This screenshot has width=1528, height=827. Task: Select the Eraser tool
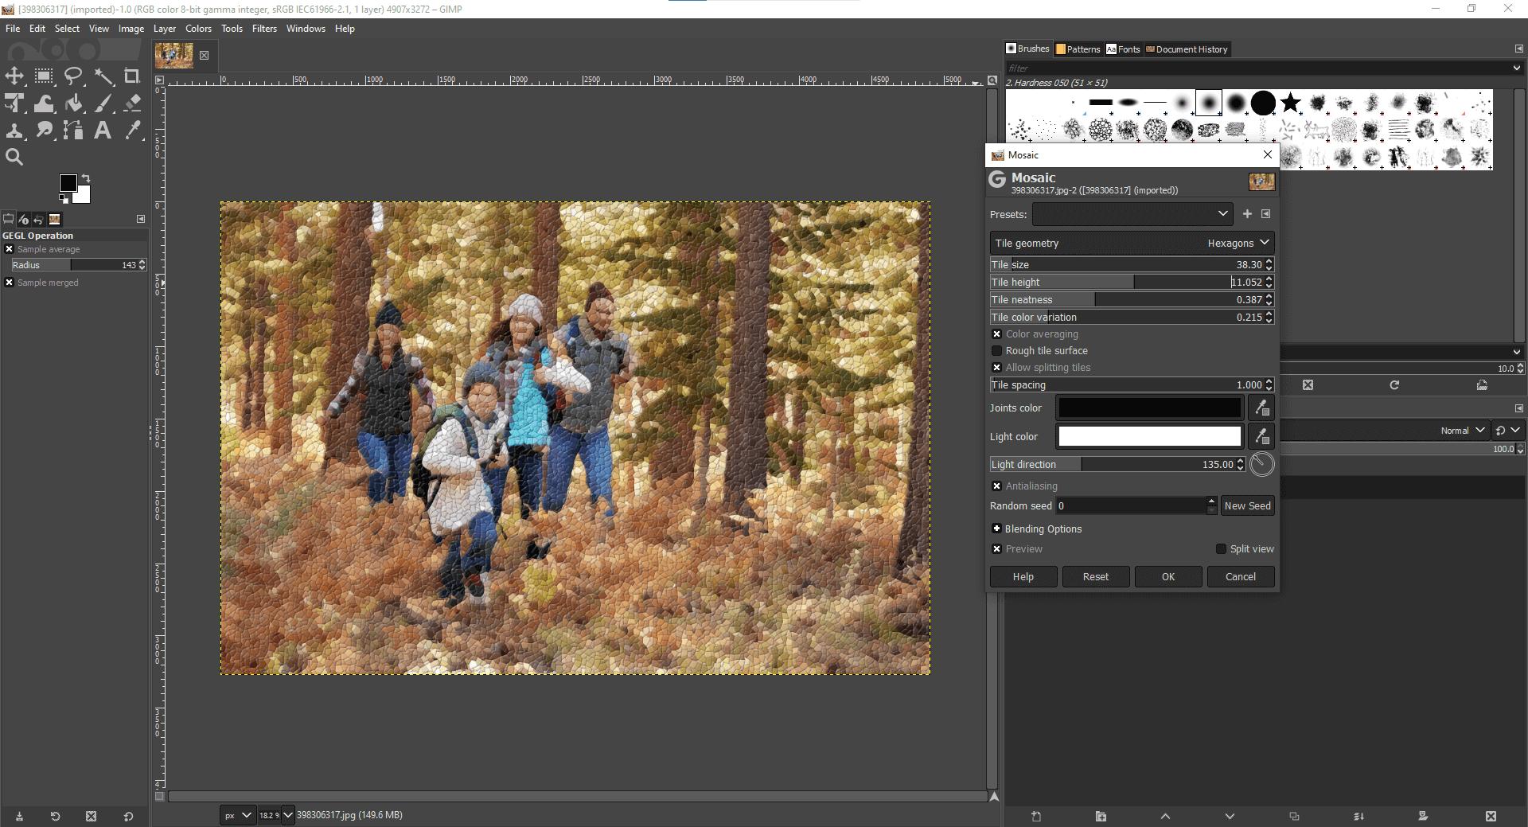(x=132, y=103)
